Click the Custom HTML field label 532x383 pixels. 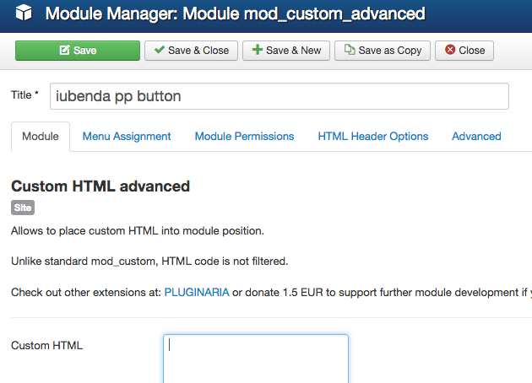pyautogui.click(x=46, y=345)
